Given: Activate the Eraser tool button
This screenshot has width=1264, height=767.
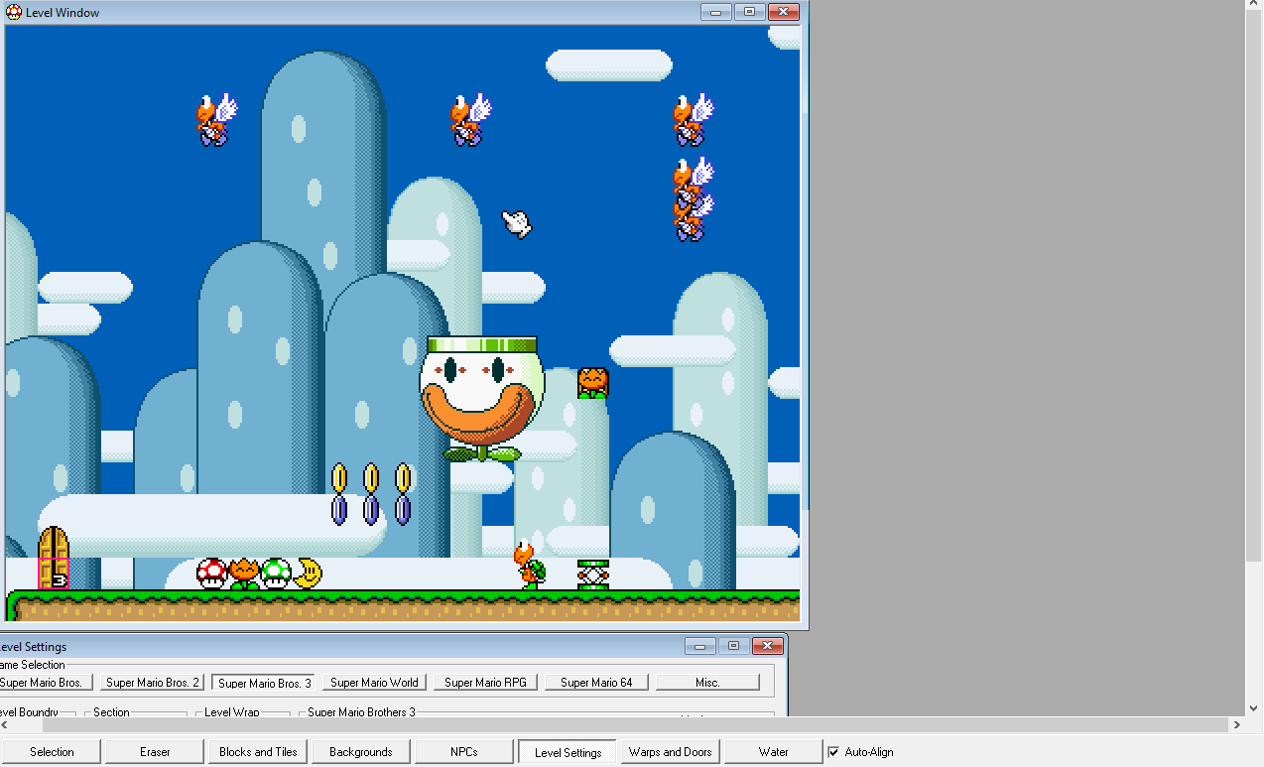Looking at the screenshot, I should (155, 752).
